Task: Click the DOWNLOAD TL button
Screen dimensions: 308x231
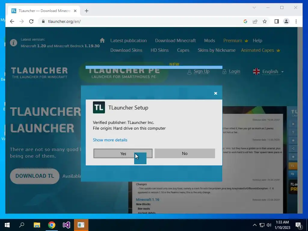Action: point(35,176)
